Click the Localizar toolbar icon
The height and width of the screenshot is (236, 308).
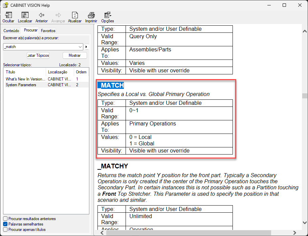click(25, 15)
